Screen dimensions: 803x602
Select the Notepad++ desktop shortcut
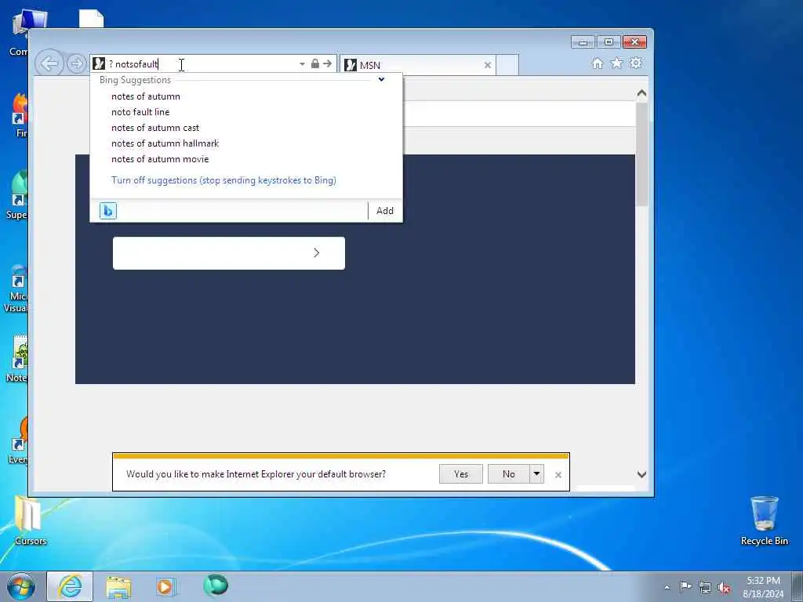click(x=17, y=359)
